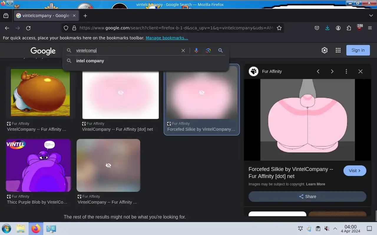The height and width of the screenshot is (235, 377).
Task: Close the image preview panel
Action: pyautogui.click(x=361, y=71)
